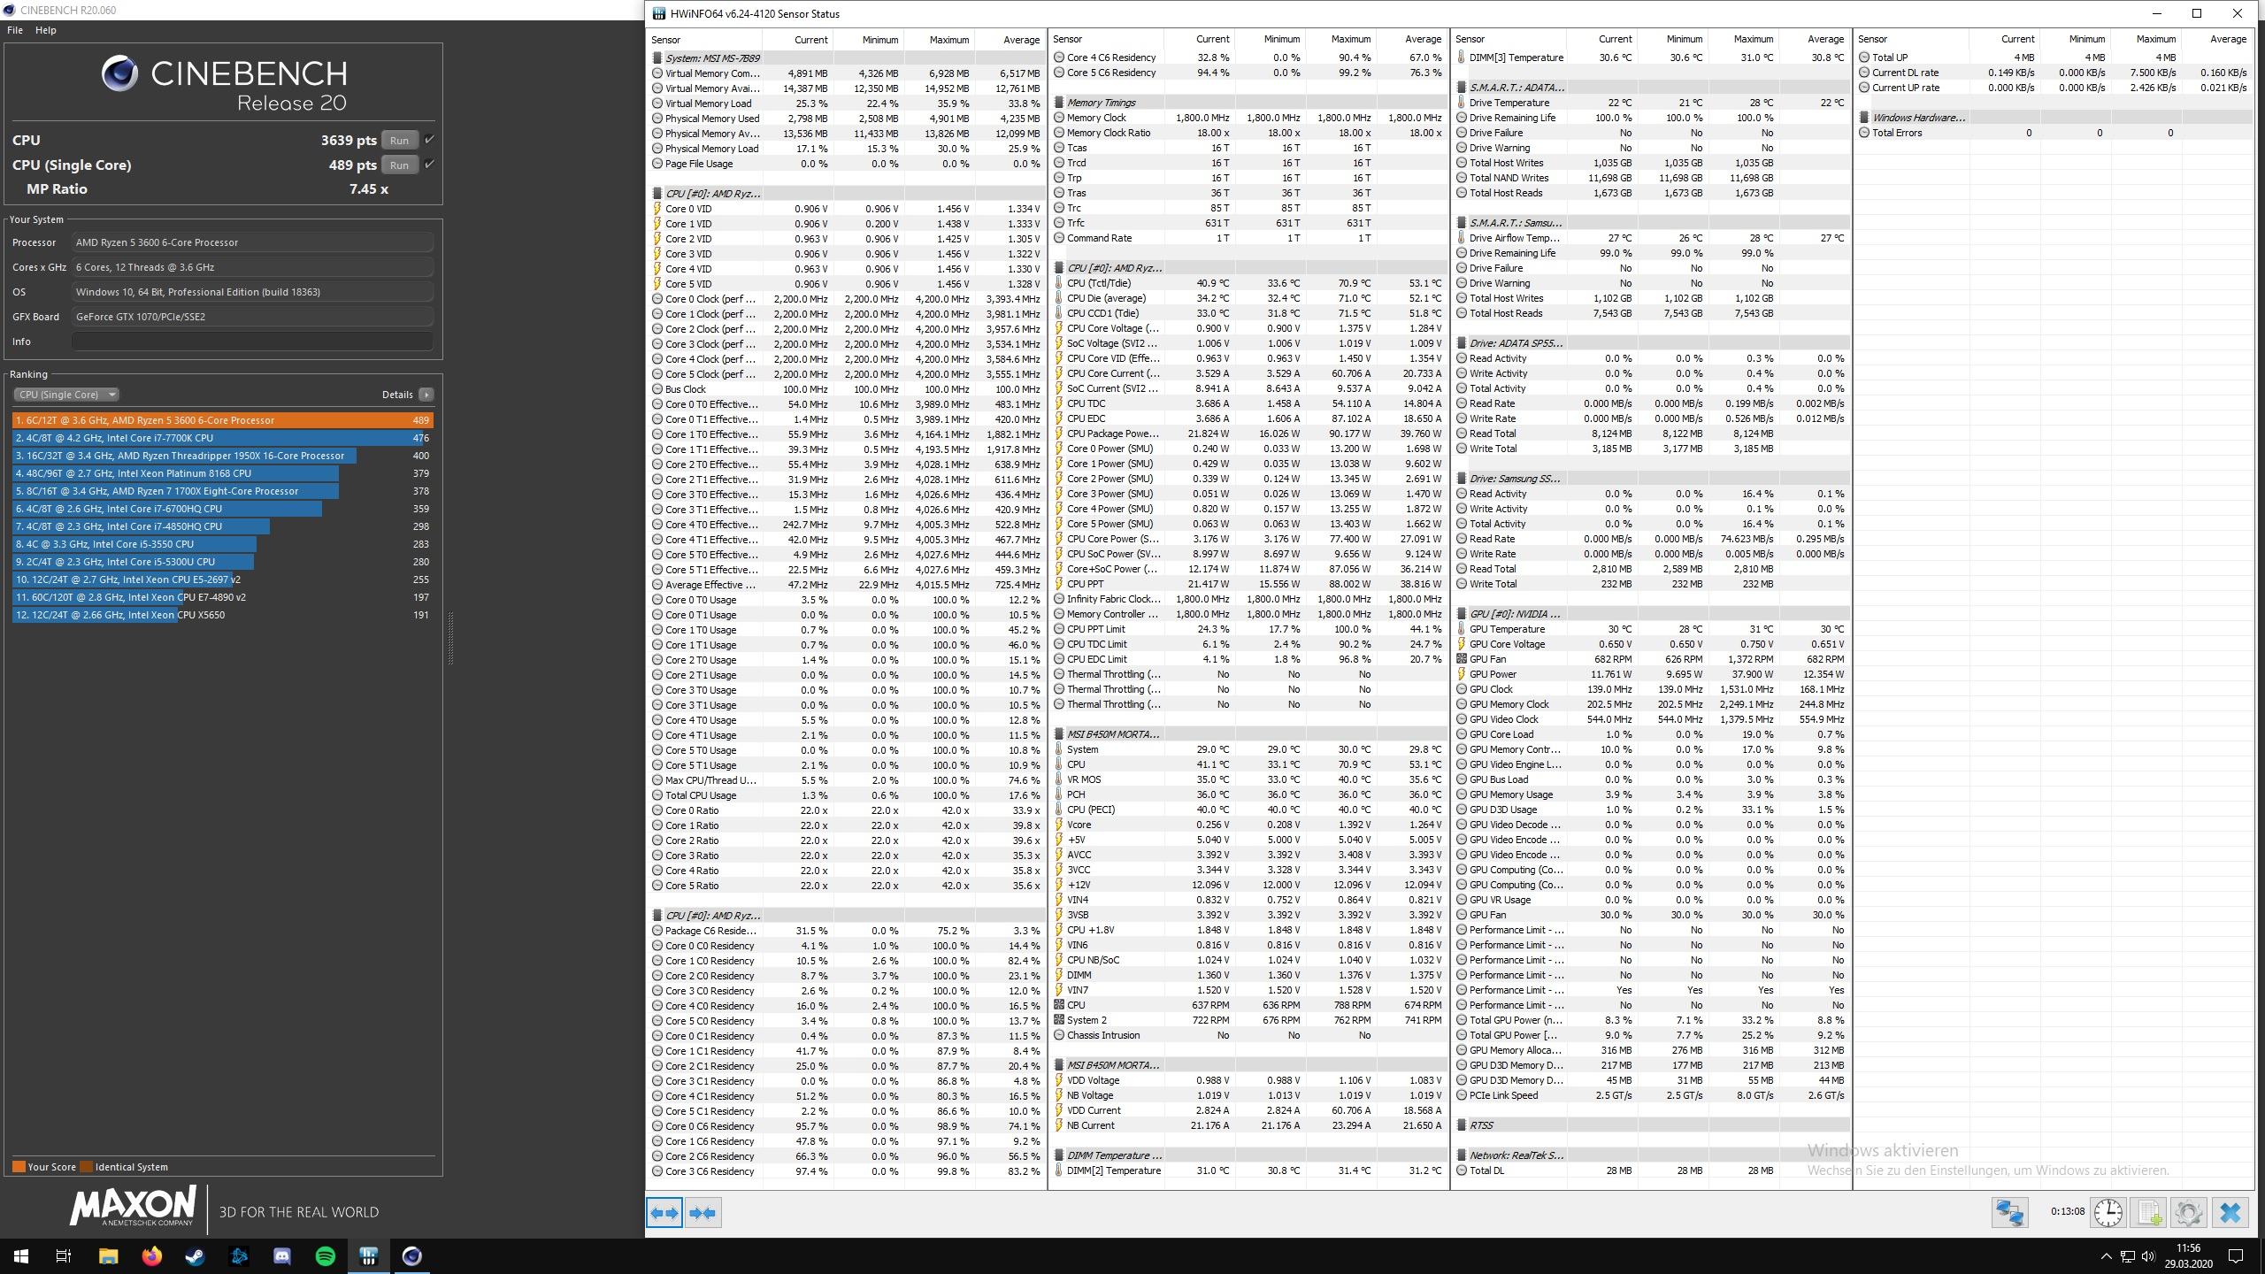Select the Memory Clock sensor row
The image size is (2265, 1274).
(1248, 118)
